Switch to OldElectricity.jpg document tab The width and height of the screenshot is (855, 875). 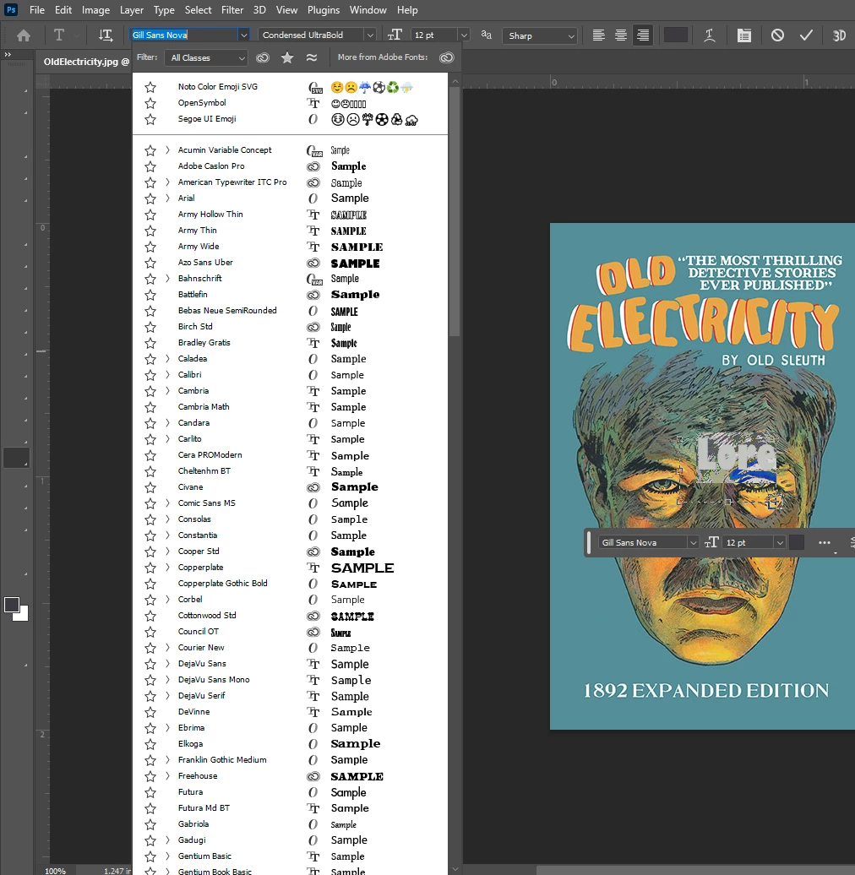86,62
